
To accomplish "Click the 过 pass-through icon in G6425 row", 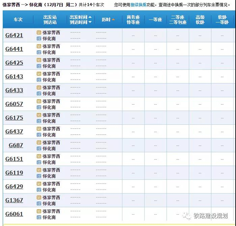I will pos(39,66).
